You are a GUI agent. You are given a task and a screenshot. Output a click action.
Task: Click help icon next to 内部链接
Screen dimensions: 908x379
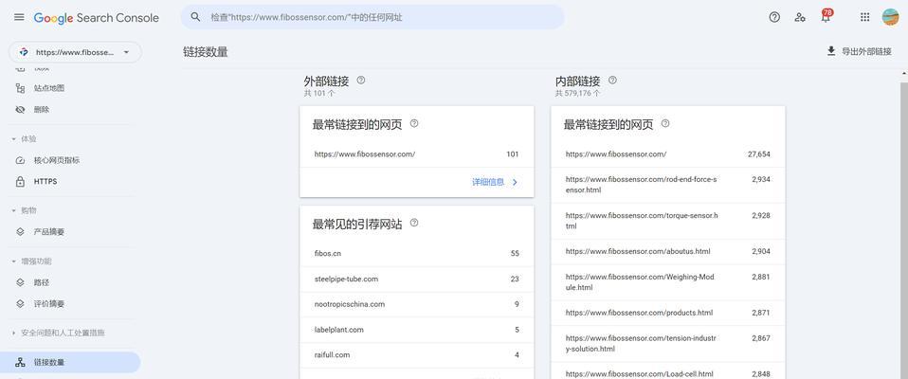coord(612,81)
